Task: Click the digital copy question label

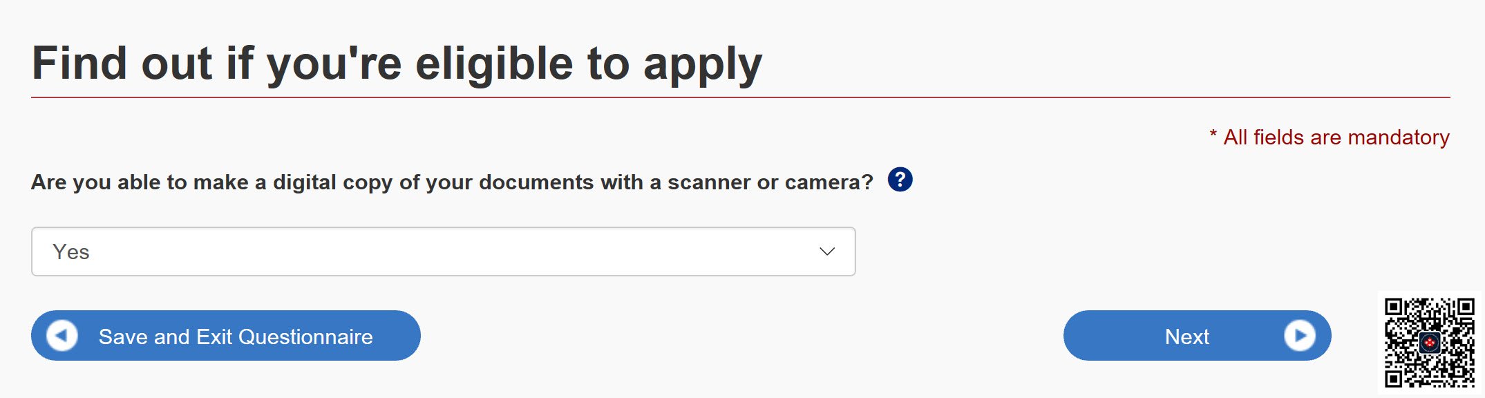Action: [x=453, y=182]
